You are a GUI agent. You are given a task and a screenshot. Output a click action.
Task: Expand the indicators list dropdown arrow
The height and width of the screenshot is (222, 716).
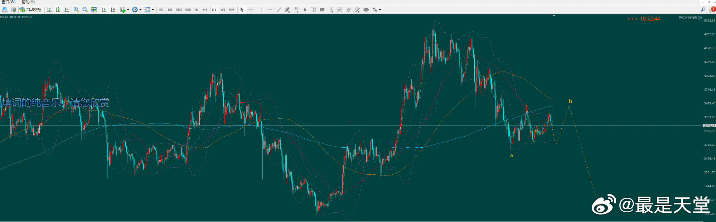point(128,10)
